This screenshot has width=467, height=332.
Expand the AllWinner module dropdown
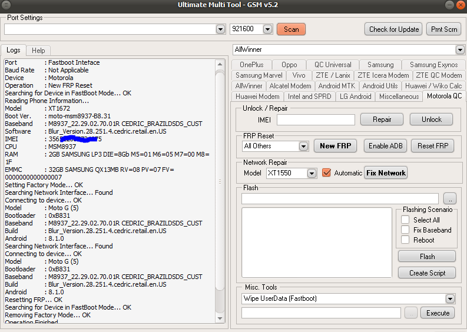[460, 49]
